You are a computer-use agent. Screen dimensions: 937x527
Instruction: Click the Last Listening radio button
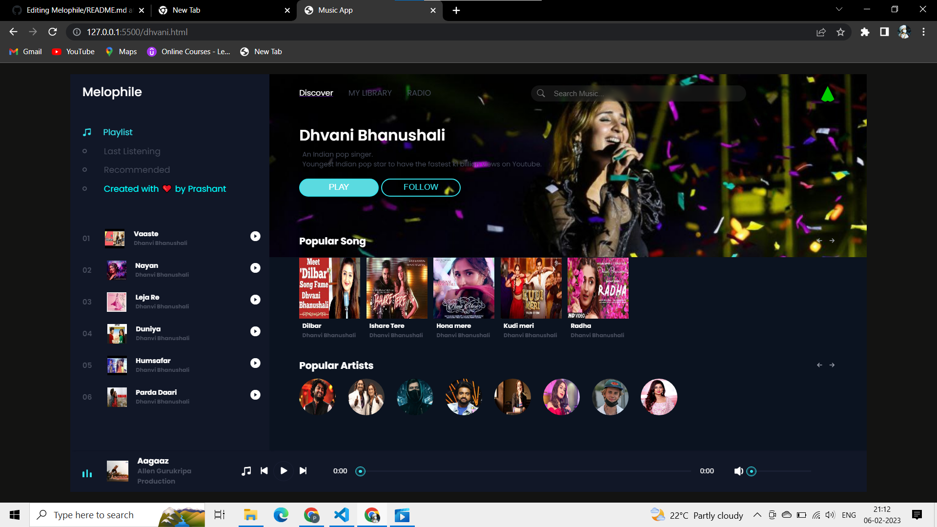[x=85, y=151]
